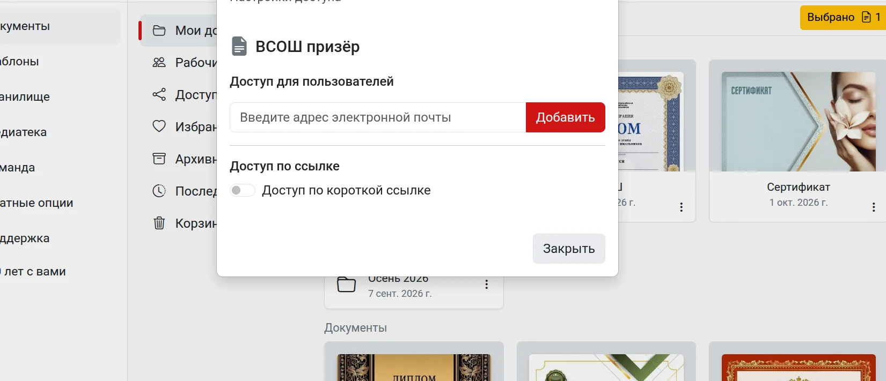Click the Осень 2026 folder icon
The width and height of the screenshot is (886, 381).
tap(346, 285)
